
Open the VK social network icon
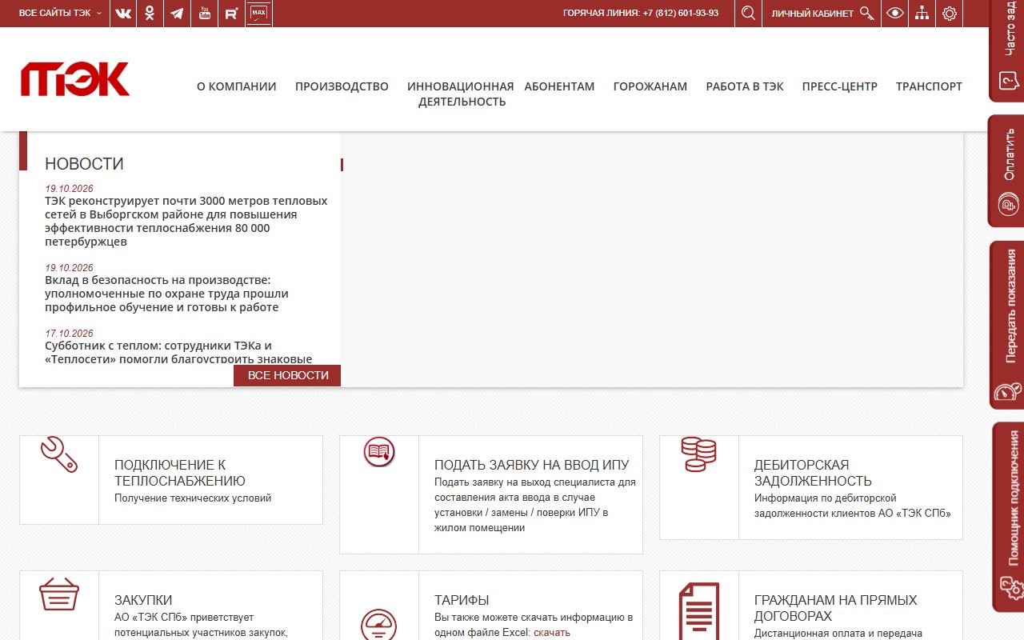tap(122, 14)
